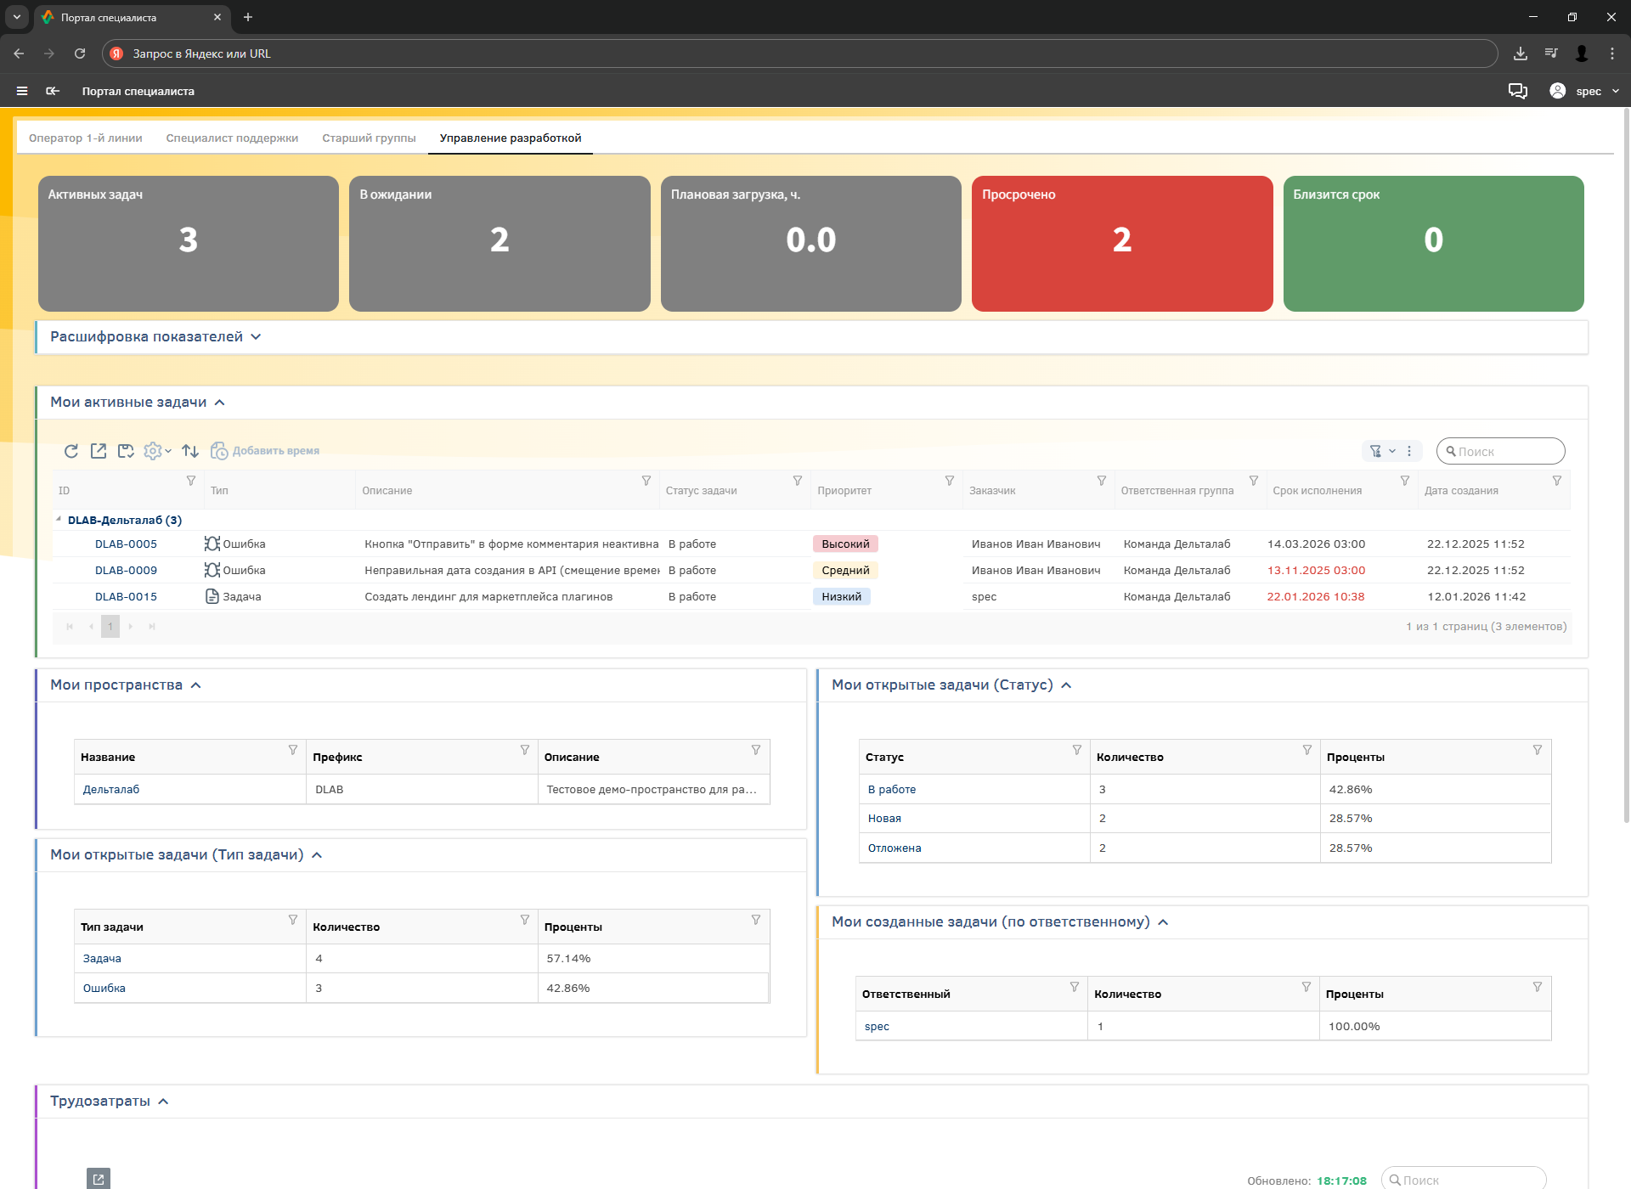Click the Добавить время button
1631x1189 pixels.
[265, 451]
